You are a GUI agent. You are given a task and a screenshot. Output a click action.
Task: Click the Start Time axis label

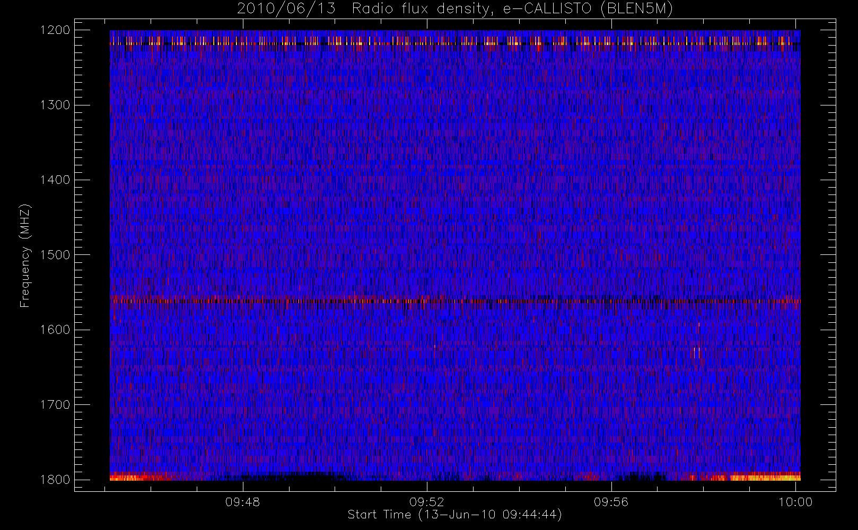(x=455, y=515)
